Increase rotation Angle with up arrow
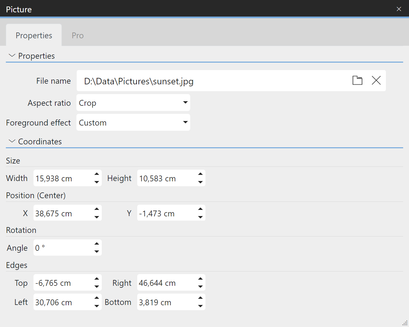409x327 pixels. 97,244
